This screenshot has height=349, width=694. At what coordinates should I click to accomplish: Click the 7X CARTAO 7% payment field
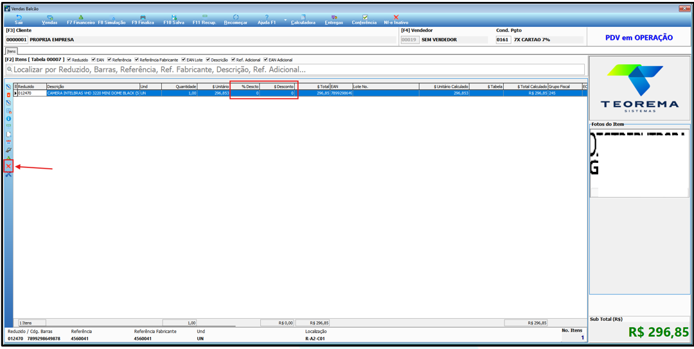548,40
